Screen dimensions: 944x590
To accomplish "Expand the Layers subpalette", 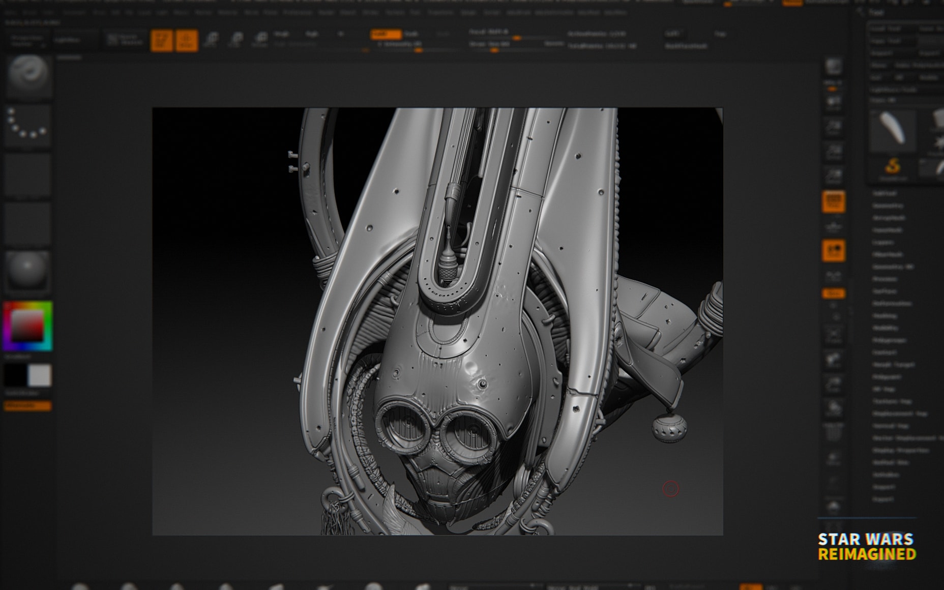I will click(x=882, y=242).
